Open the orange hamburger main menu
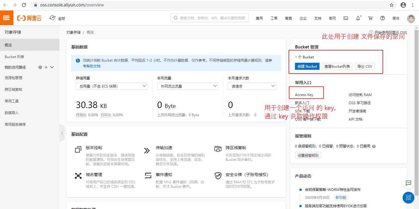419x209 pixels. click(6, 18)
